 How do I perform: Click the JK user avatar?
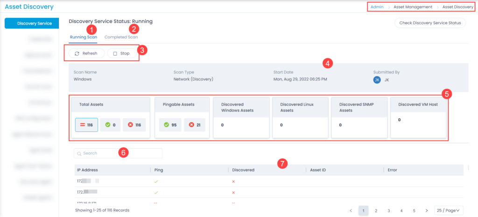(x=377, y=80)
